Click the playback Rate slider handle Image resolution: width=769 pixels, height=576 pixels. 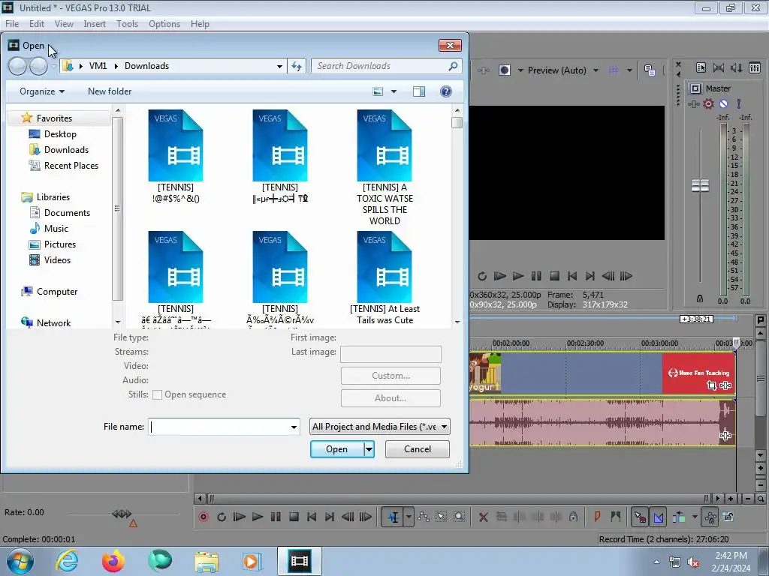click(122, 514)
